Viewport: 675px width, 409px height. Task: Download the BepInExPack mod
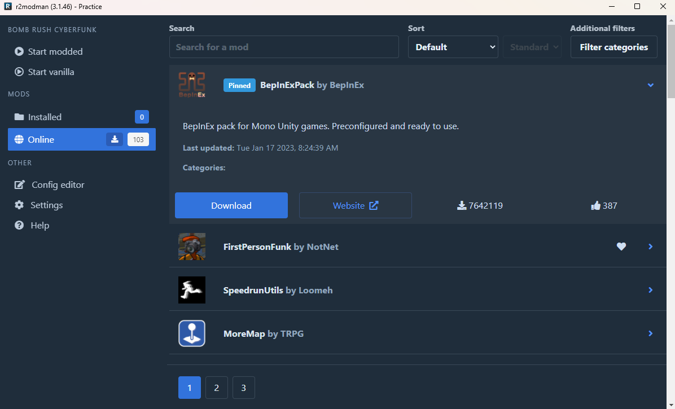(x=231, y=205)
